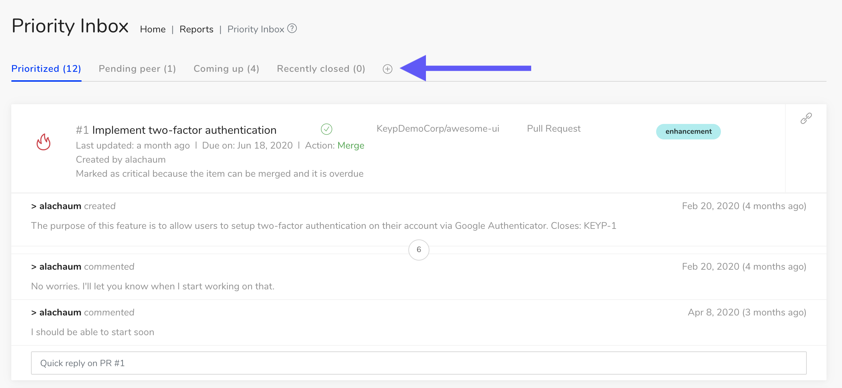
Task: Click 'Due on: Jun 18, 2020' text
Action: [247, 145]
